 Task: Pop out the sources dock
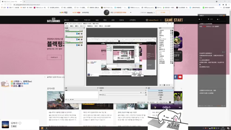coord(173,28)
